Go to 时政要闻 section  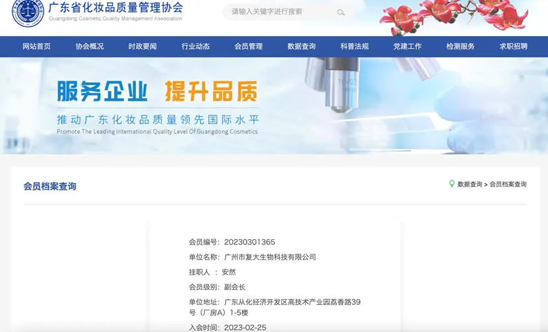point(143,46)
